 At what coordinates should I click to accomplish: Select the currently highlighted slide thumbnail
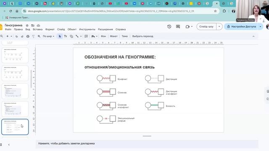[x=15, y=127]
